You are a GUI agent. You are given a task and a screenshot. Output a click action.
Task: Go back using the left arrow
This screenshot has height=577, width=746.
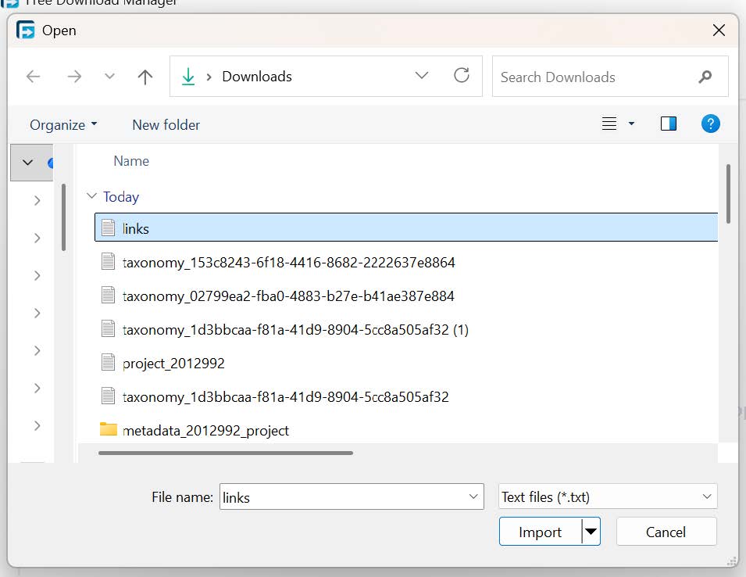pos(34,76)
